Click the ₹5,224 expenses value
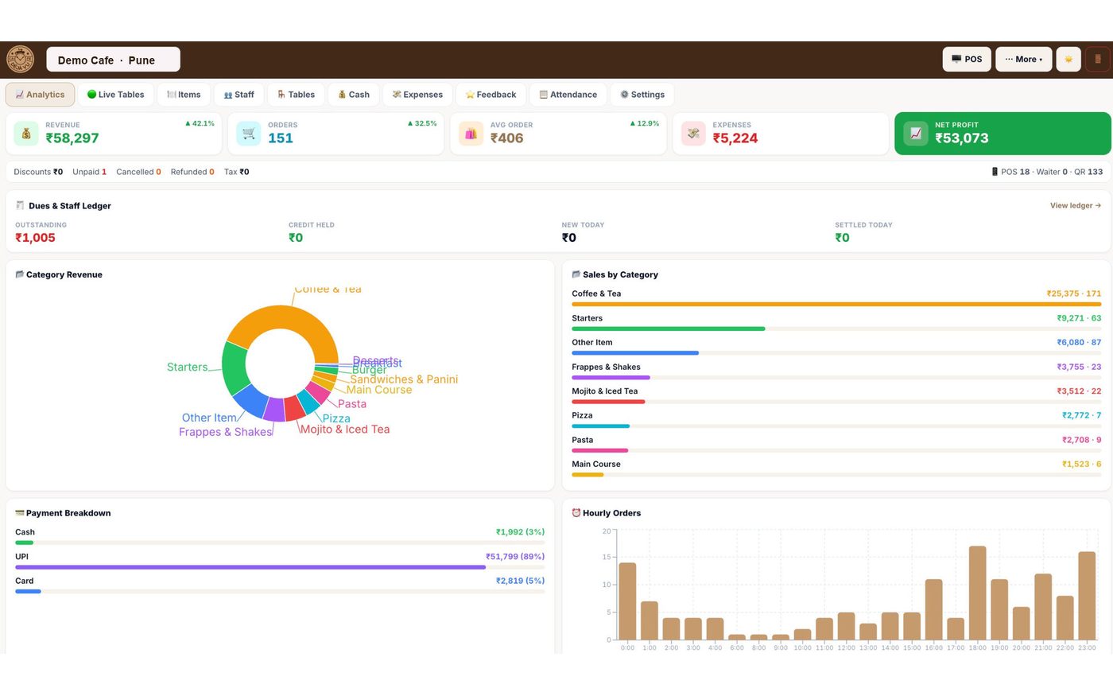1113x696 pixels. (x=735, y=138)
